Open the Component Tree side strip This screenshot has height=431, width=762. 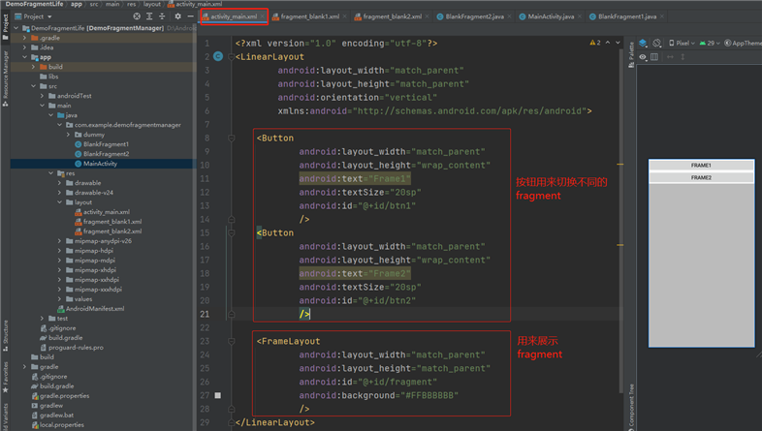click(x=631, y=407)
